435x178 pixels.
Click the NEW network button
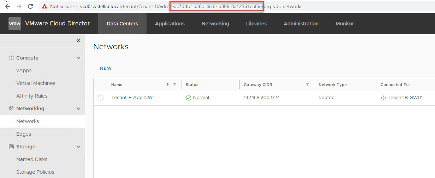[106, 68]
